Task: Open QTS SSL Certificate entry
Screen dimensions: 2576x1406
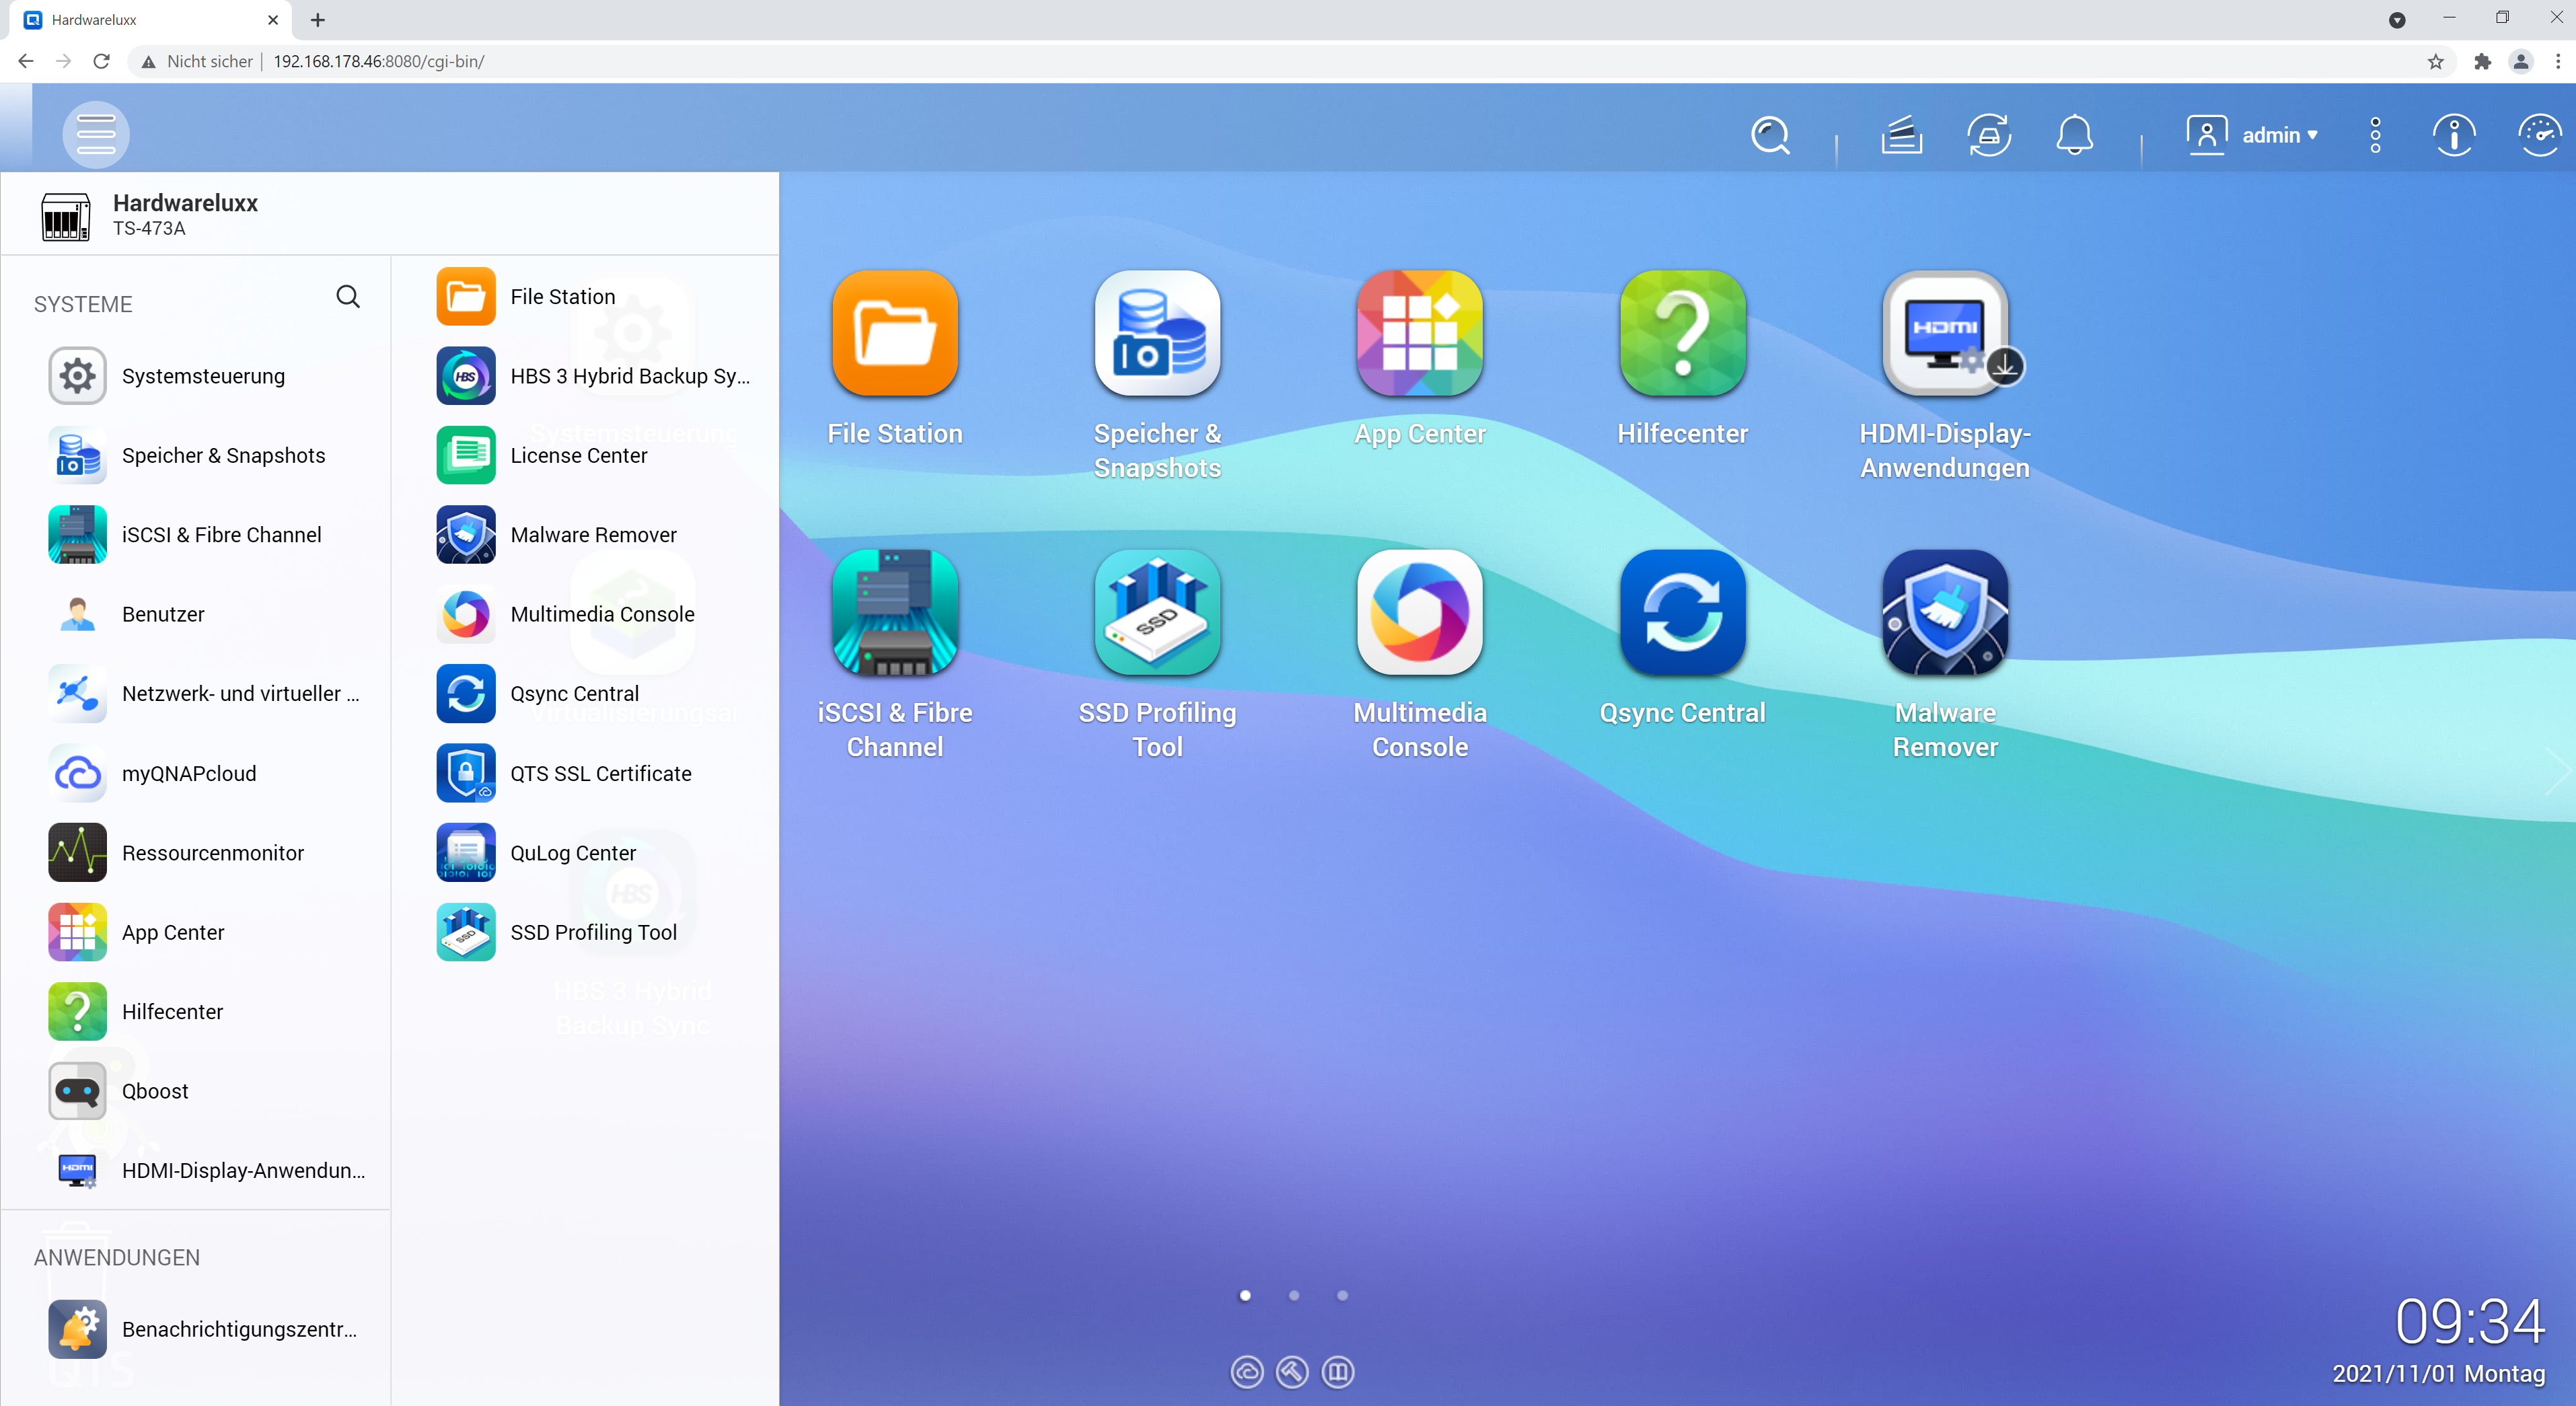Action: point(595,773)
